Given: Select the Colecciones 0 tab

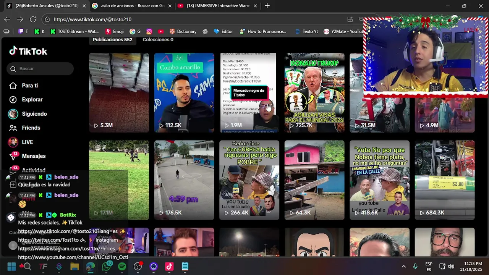Looking at the screenshot, I should point(158,40).
